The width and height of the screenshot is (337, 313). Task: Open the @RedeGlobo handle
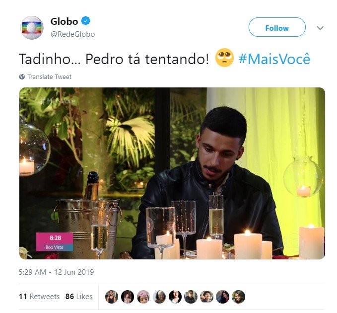(72, 34)
